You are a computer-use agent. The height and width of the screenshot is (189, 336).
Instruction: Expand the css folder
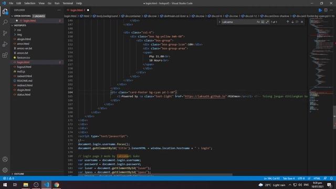point(15,30)
